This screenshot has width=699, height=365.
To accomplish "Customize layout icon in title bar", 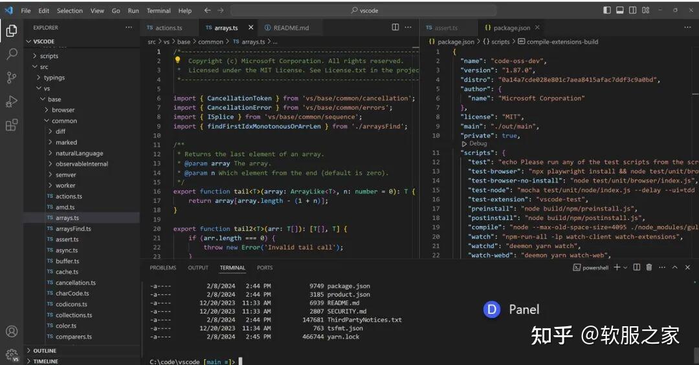I will (645, 10).
